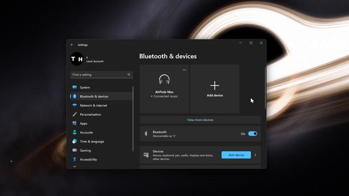Click the AirPods Max headphones icon
This screenshot has width=349, height=196.
click(x=164, y=80)
